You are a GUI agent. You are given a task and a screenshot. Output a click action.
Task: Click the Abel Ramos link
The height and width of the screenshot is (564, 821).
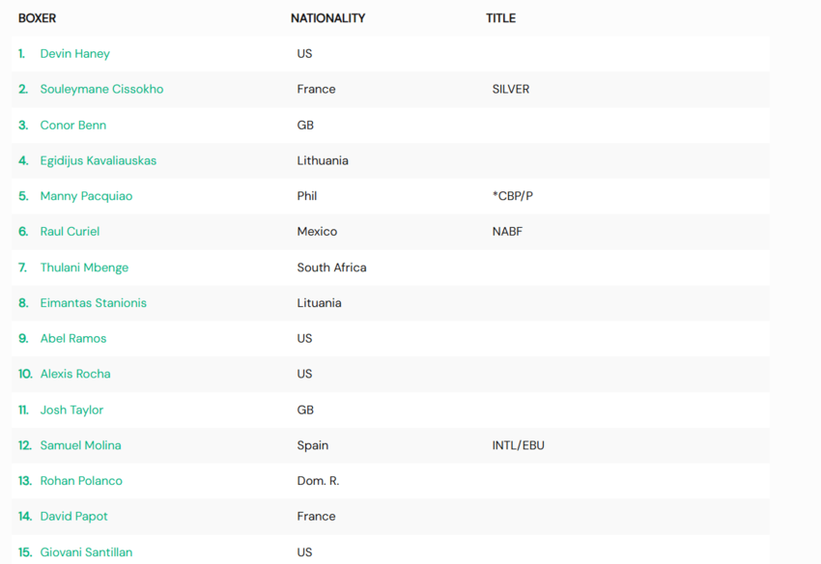click(73, 338)
